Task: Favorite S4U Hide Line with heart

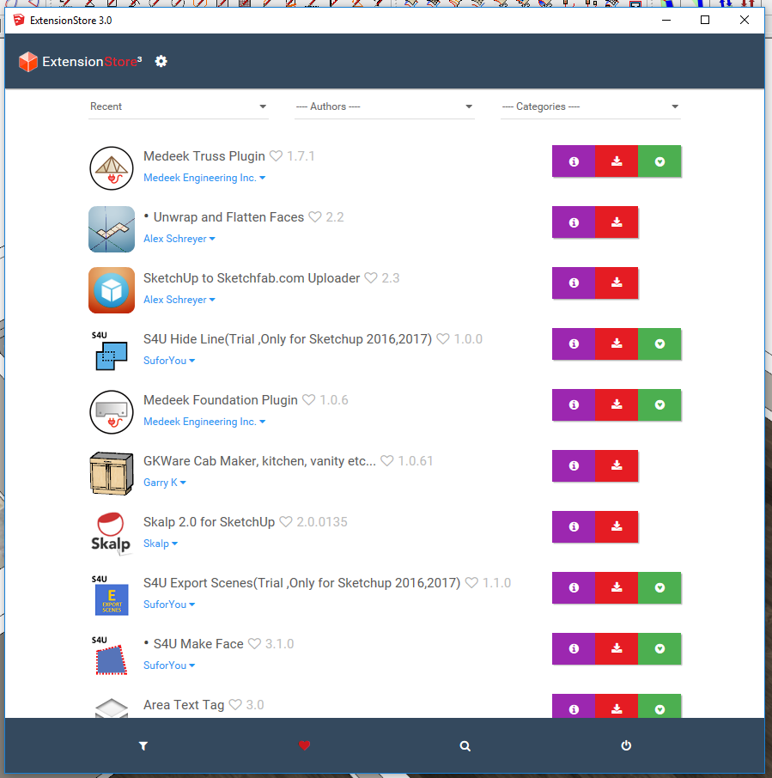Action: click(x=443, y=339)
